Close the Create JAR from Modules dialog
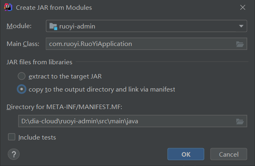Screen dimensions: 255x166 242,7
